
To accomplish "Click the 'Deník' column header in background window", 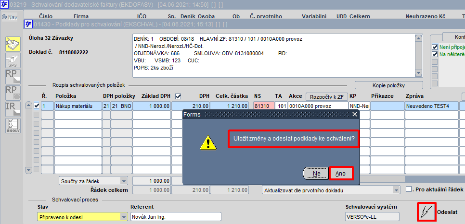I will point(187,17).
